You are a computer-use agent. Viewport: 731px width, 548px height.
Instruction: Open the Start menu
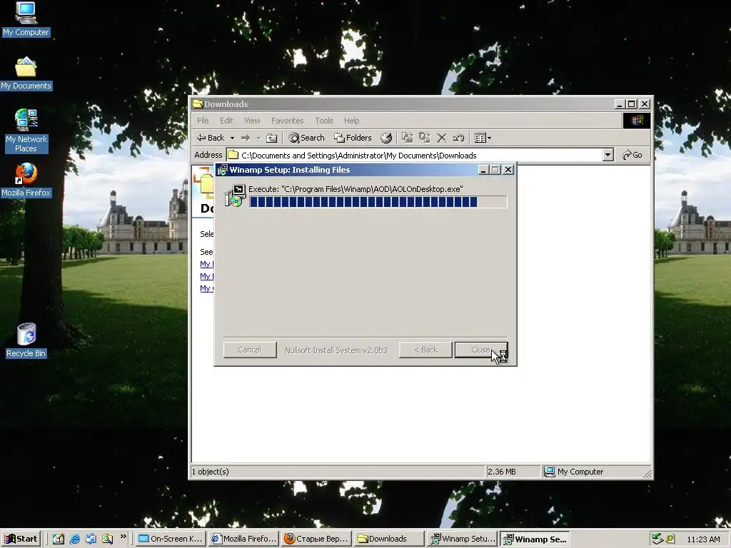(21, 539)
